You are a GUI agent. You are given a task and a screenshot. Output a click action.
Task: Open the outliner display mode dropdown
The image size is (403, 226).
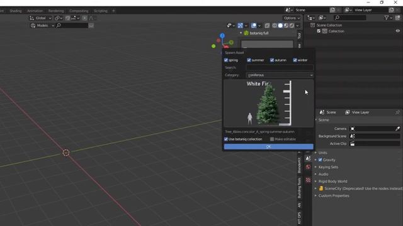coord(322,18)
